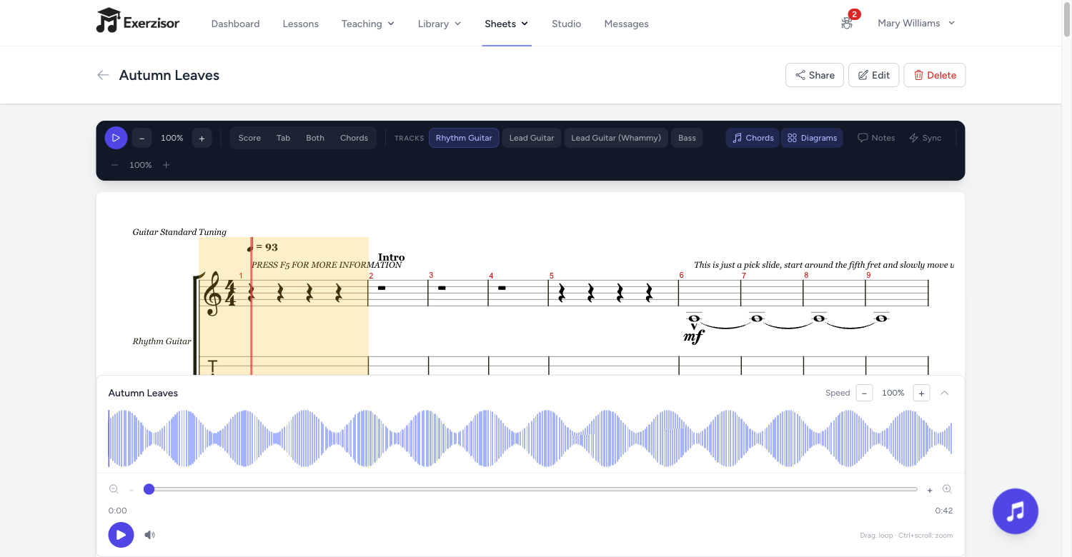The image size is (1072, 557).
Task: Switch view to Chords layout
Action: (x=354, y=138)
